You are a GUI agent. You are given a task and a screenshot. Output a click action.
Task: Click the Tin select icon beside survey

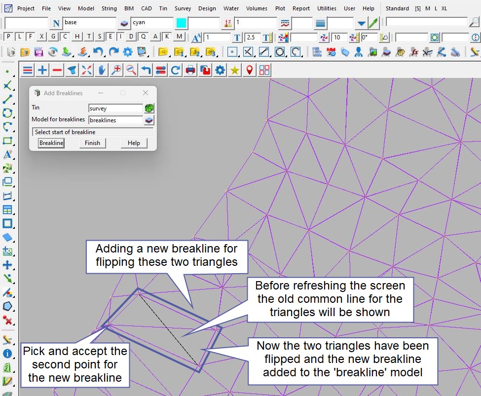click(x=149, y=108)
